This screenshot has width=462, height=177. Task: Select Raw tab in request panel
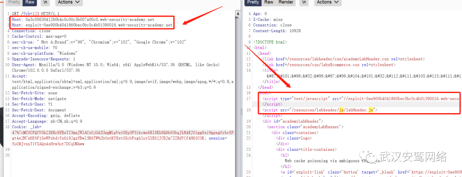[30, 3]
